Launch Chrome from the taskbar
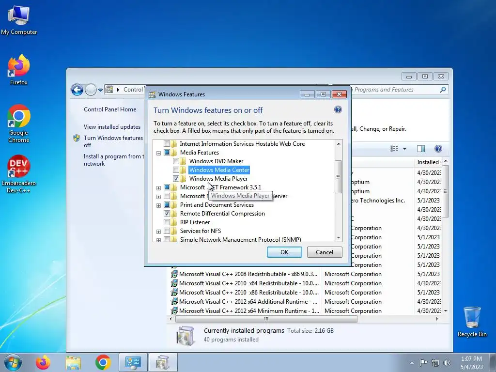496x372 pixels. coord(103,362)
